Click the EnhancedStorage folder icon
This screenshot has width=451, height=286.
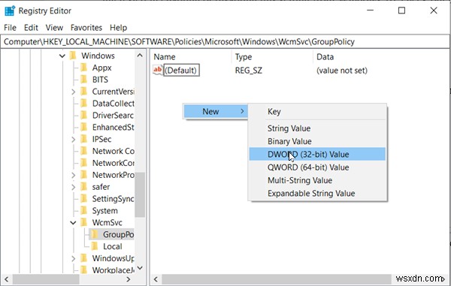83,127
